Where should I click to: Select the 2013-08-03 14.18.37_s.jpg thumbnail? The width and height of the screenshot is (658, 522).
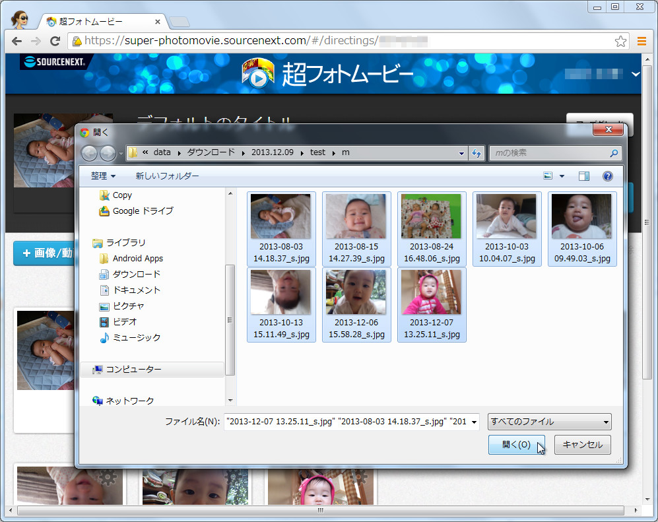[280, 216]
